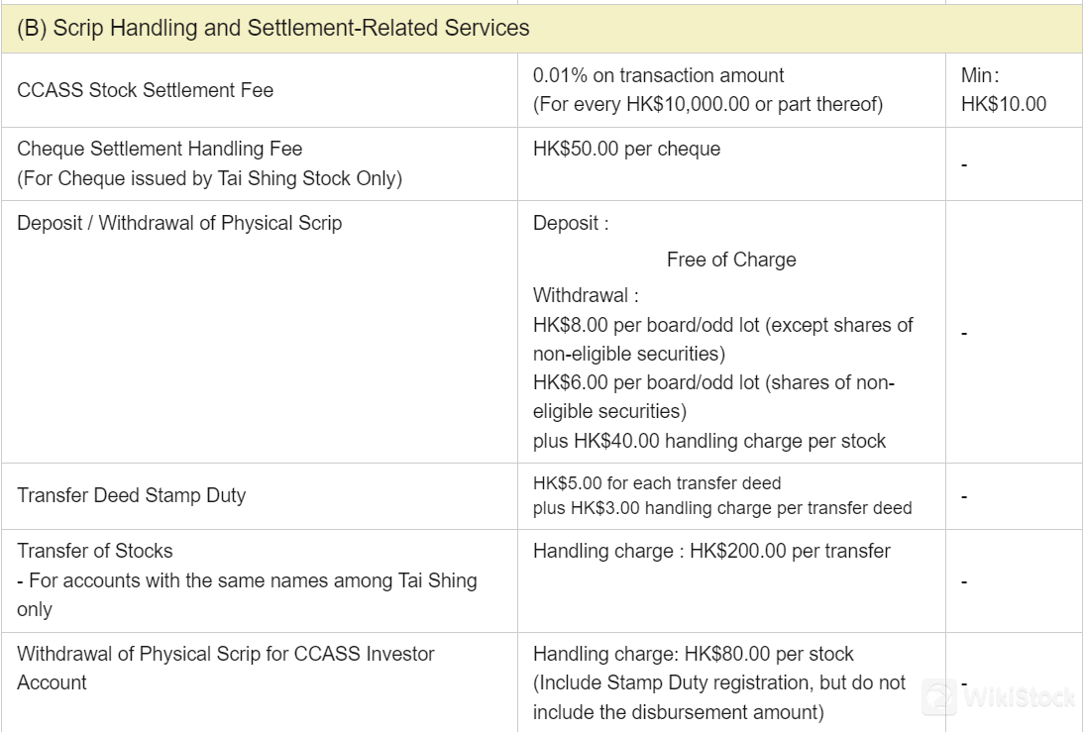The width and height of the screenshot is (1085, 732).
Task: Select Handling charge HK$80.00 per stock text
Action: coord(694,655)
